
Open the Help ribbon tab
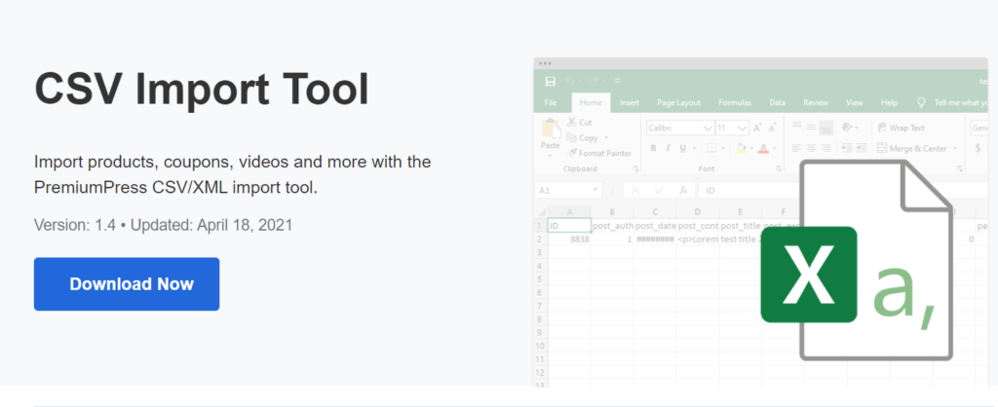(x=889, y=102)
